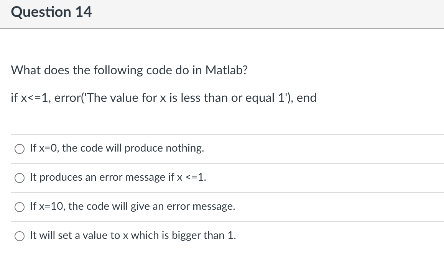Click the 'if x<=1,' condition in code
The image size is (444, 258).
click(x=31, y=98)
